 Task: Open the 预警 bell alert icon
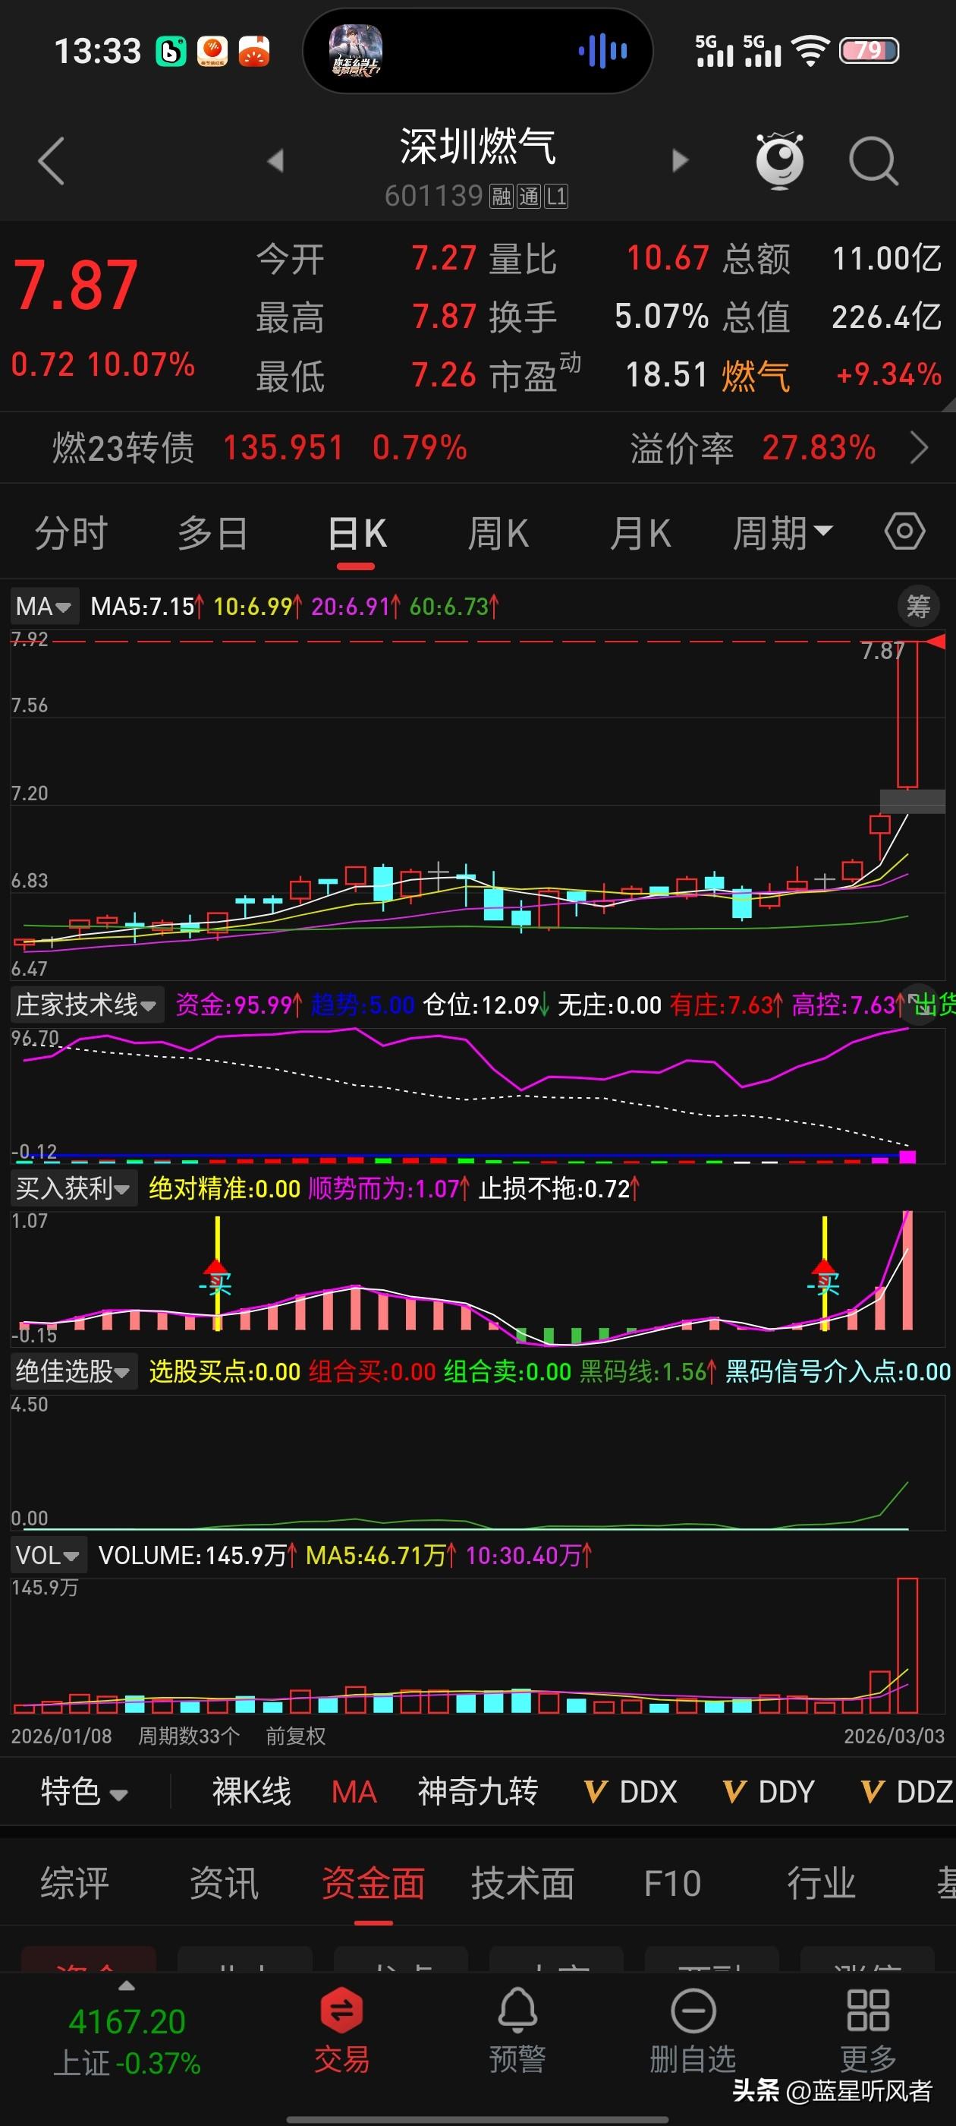click(x=517, y=2011)
